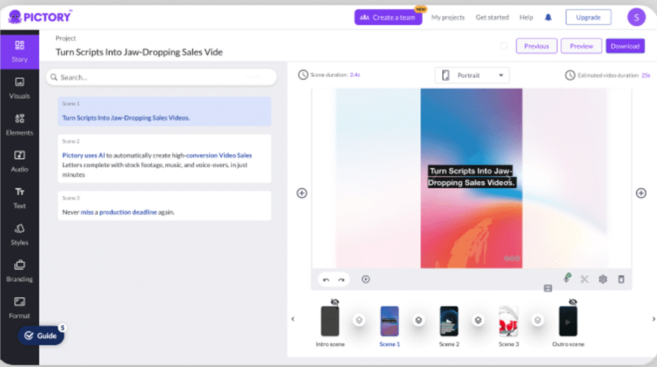Open the Visuals panel in sidebar
Screen dimensions: 657x367
(19, 87)
